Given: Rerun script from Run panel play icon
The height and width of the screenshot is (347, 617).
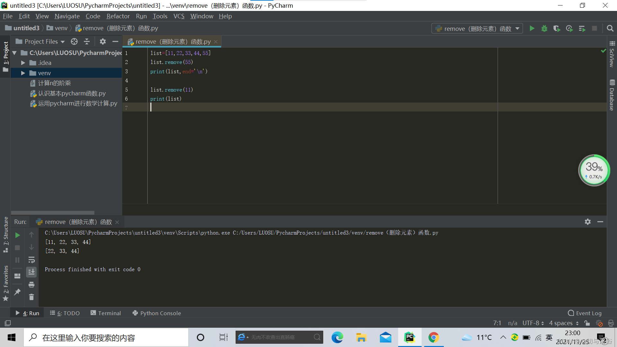Looking at the screenshot, I should pyautogui.click(x=17, y=236).
